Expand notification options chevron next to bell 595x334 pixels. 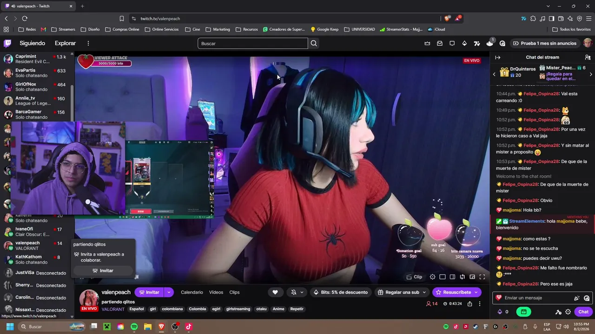302,292
